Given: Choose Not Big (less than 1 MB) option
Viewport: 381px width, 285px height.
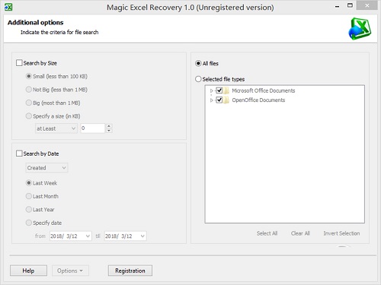Looking at the screenshot, I should [x=29, y=90].
